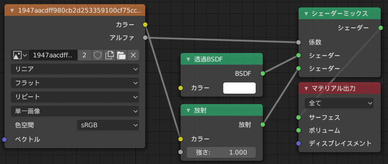Collapse the image texture node header triangle
Viewport: 388px width, 164px height.
12,11
